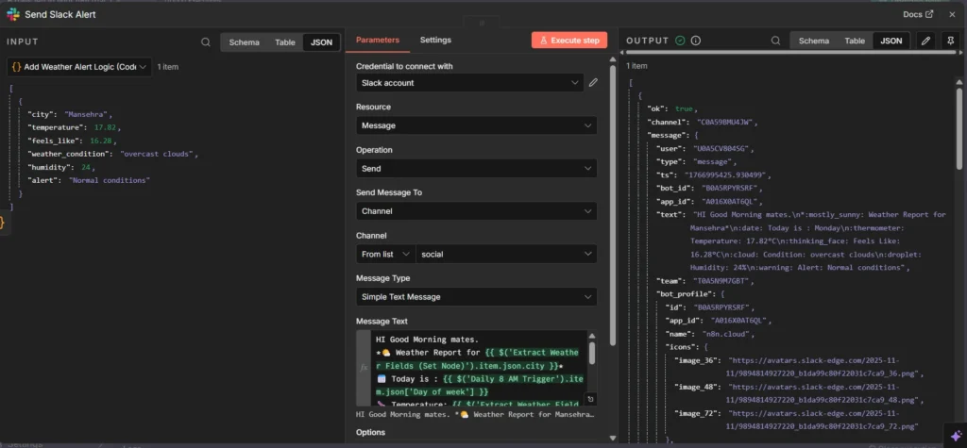Open the Message Type dropdown
The image size is (967, 448).
(x=476, y=297)
